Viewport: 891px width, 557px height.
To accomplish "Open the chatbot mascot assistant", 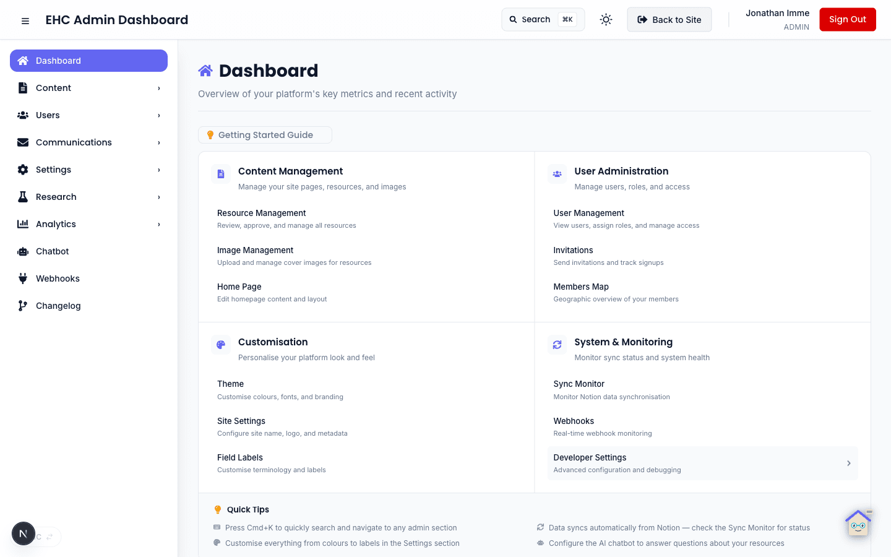I will coord(858,523).
